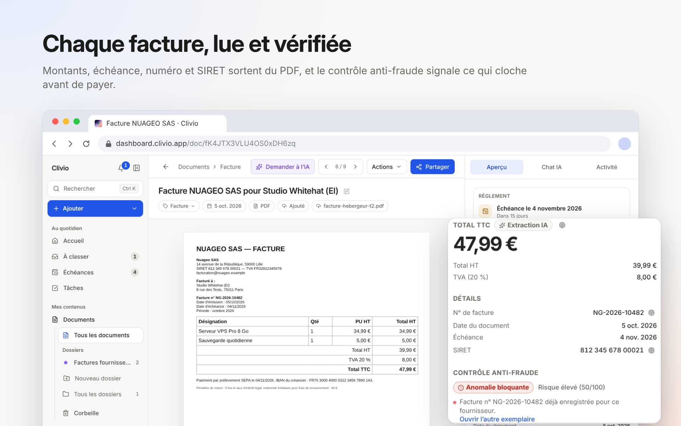
Task: Open Échéances in sidebar
Action: pos(95,272)
